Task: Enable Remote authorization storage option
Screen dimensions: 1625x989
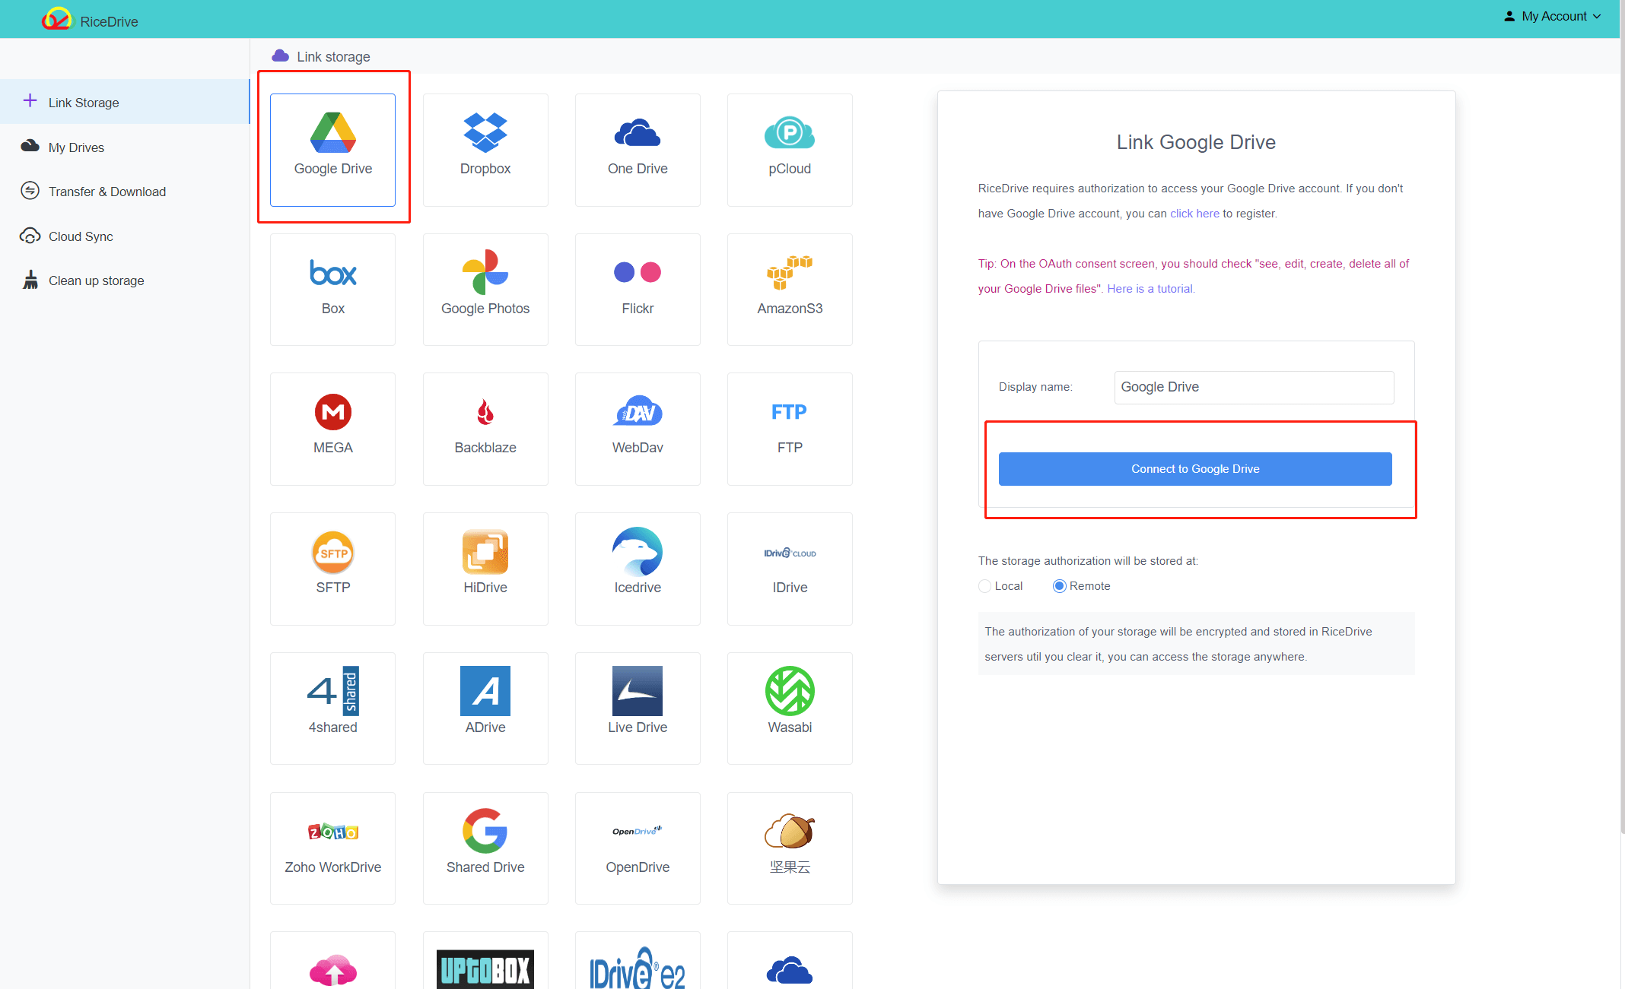Action: (x=1056, y=585)
